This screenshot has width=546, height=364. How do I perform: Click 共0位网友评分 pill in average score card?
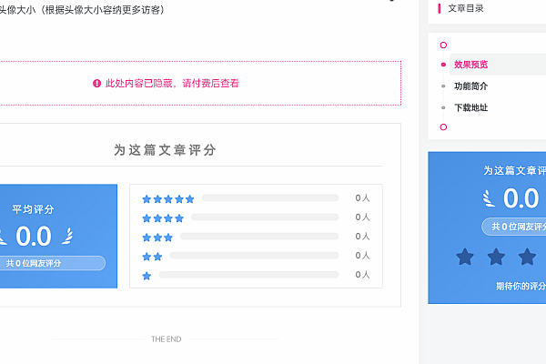coord(52,263)
